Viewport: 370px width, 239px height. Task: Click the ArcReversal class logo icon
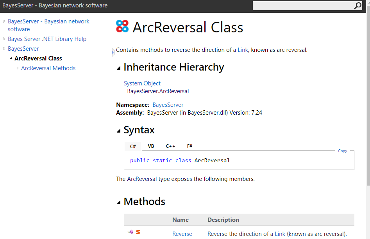point(122,27)
